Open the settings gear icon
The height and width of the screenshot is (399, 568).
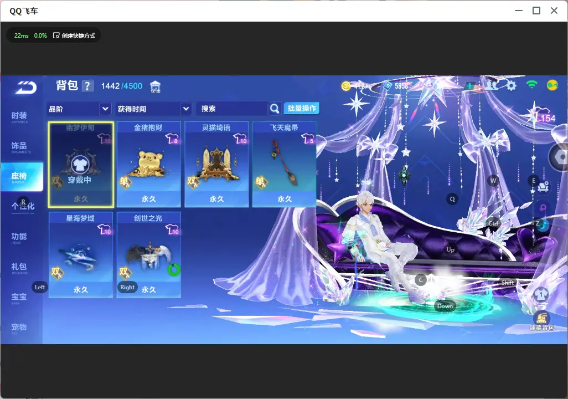(x=511, y=86)
